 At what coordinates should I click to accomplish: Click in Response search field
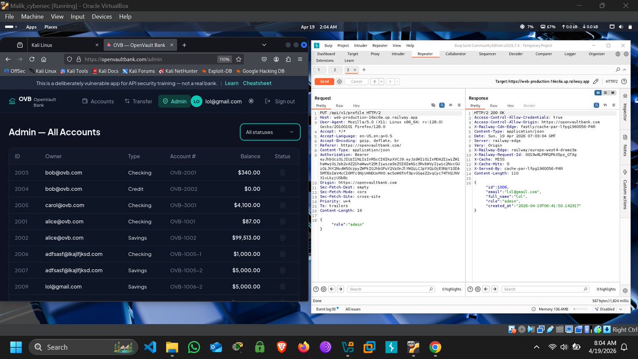545,289
